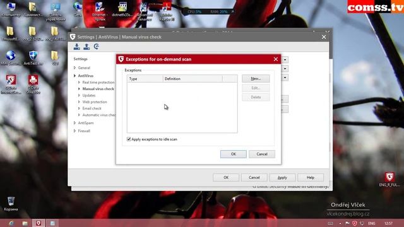Collapse the AntiVirus tree node arrow
Screen dimensions: 404x227
74,76
